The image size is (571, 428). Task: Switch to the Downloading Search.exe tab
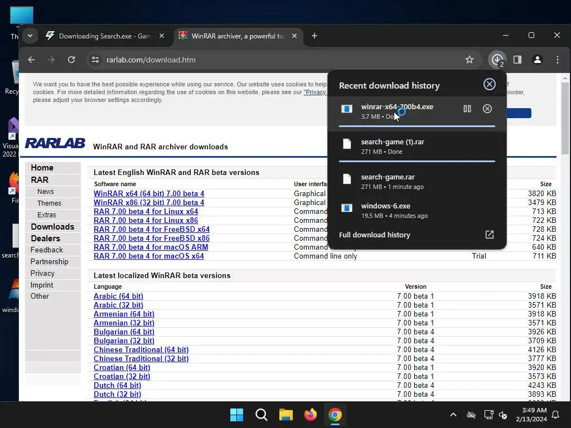104,36
